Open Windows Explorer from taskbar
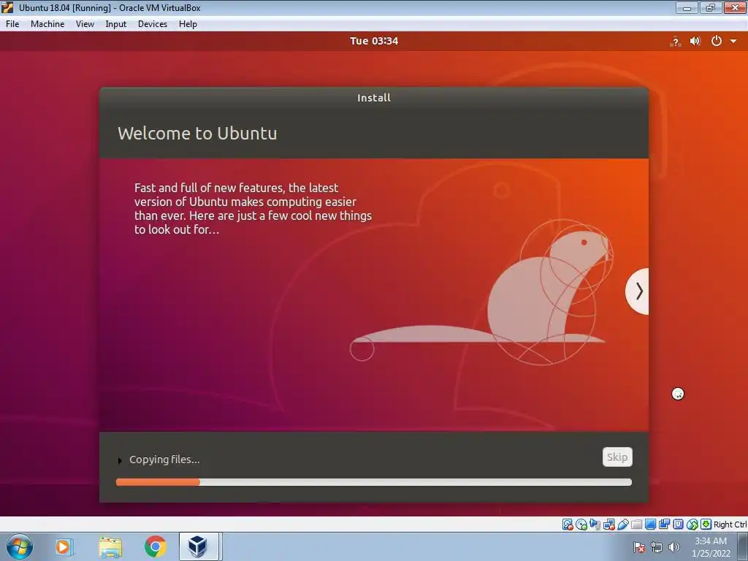Screen dimensions: 748x561 click(x=110, y=547)
